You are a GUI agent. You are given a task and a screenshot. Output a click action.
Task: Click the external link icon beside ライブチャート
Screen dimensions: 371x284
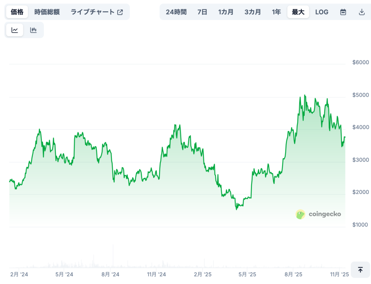coord(120,12)
